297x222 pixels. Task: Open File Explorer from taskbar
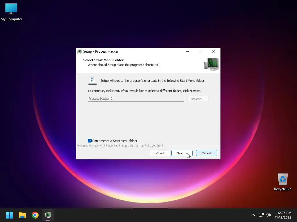22,215
